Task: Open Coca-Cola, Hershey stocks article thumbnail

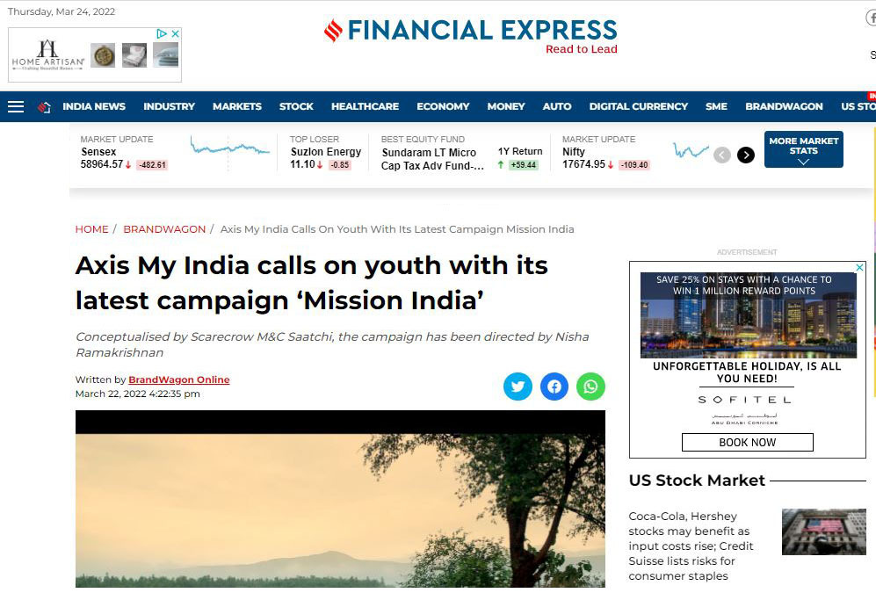Action: click(823, 531)
